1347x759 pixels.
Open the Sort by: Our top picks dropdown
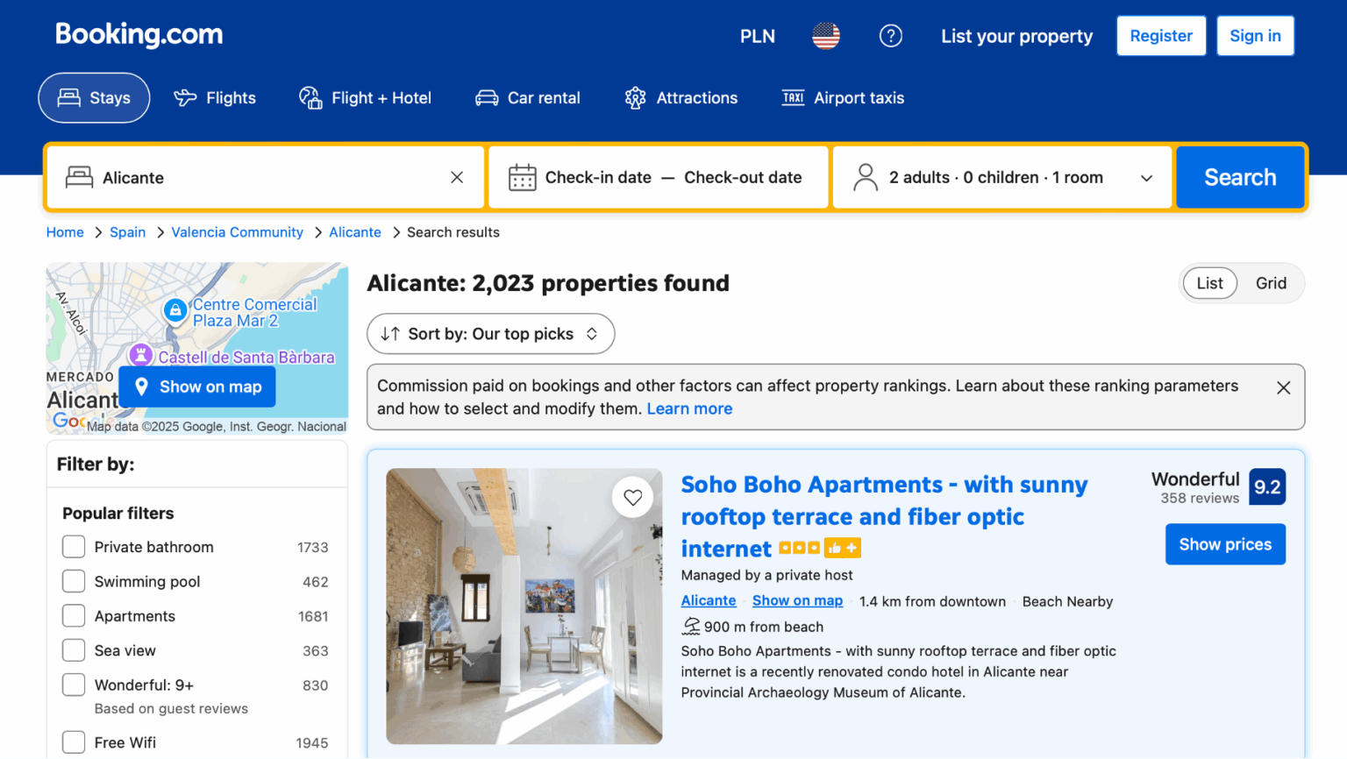coord(490,334)
